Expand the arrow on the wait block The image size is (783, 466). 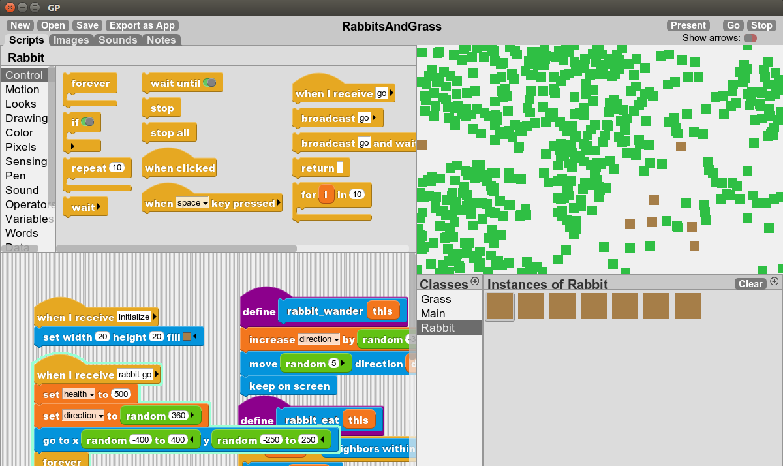(x=99, y=207)
